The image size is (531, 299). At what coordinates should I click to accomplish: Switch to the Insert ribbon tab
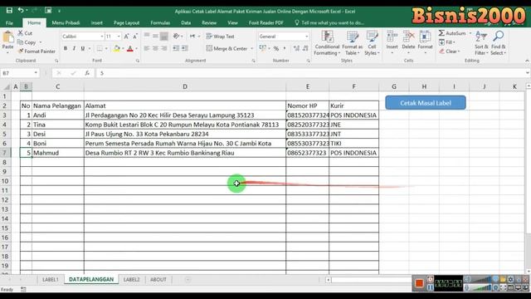[x=96, y=22]
